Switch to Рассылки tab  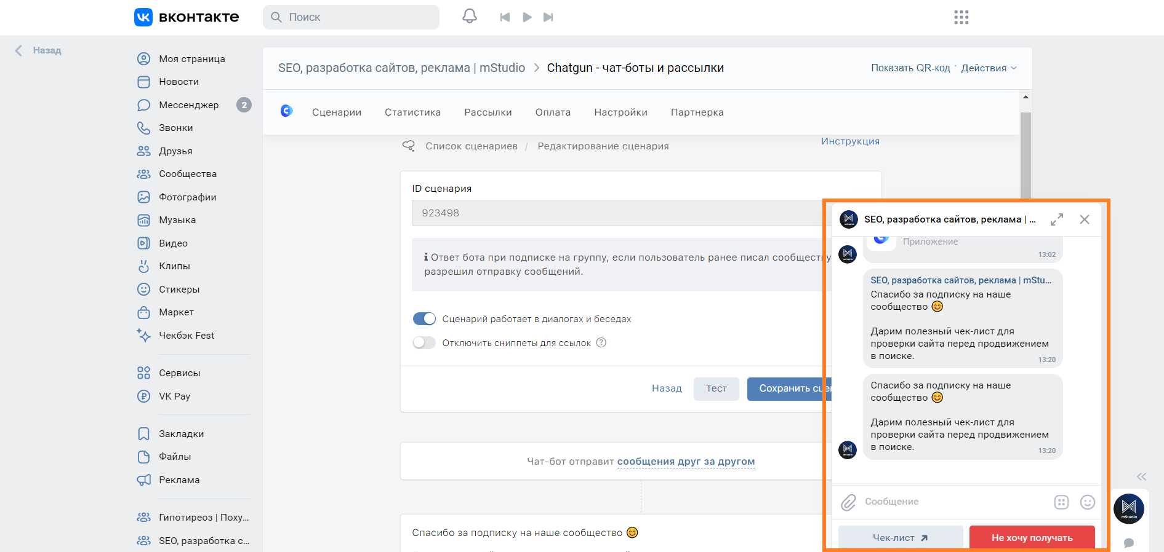coord(488,112)
